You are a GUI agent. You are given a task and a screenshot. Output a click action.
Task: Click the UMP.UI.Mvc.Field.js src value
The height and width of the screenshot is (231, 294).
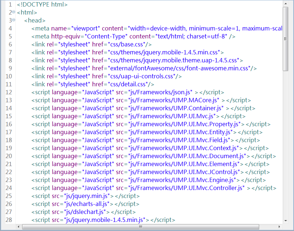179,140
